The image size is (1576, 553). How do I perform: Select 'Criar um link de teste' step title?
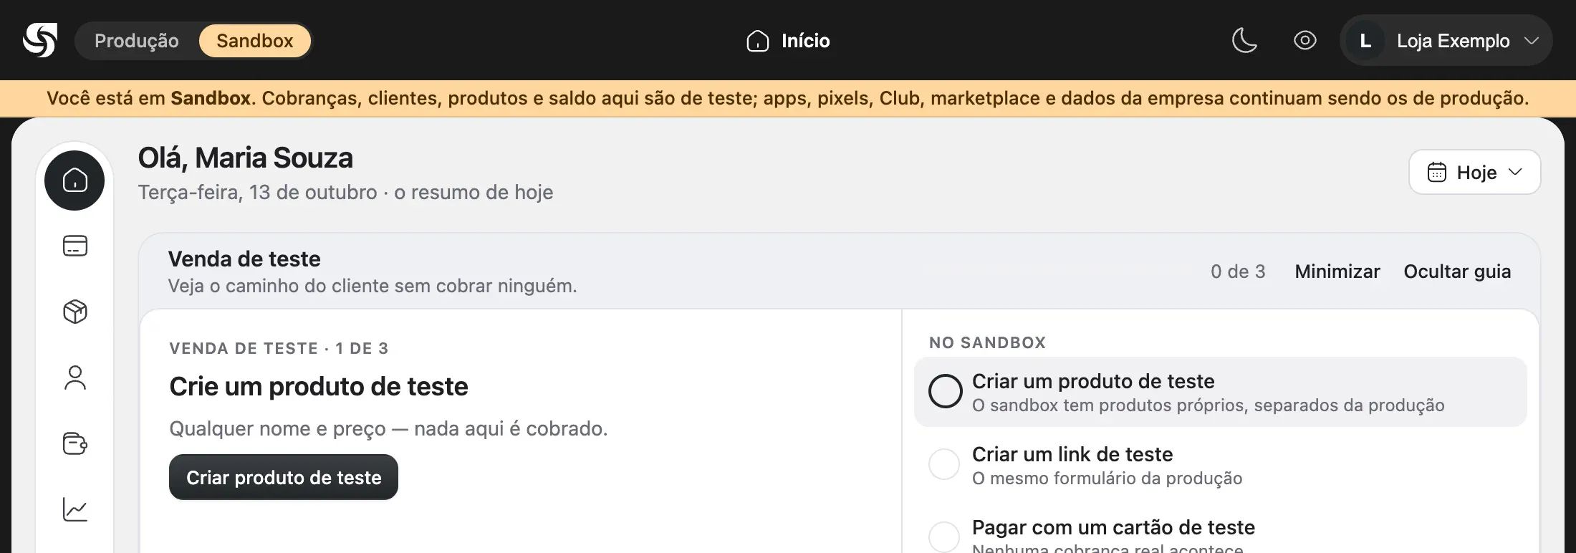(1072, 454)
